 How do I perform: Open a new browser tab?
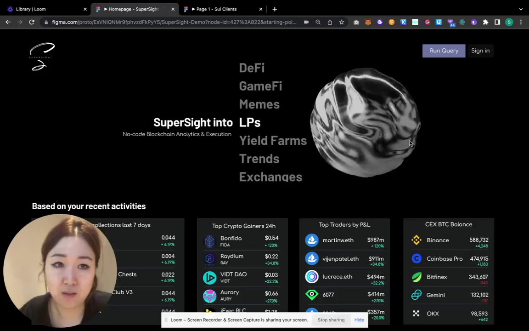point(275,9)
